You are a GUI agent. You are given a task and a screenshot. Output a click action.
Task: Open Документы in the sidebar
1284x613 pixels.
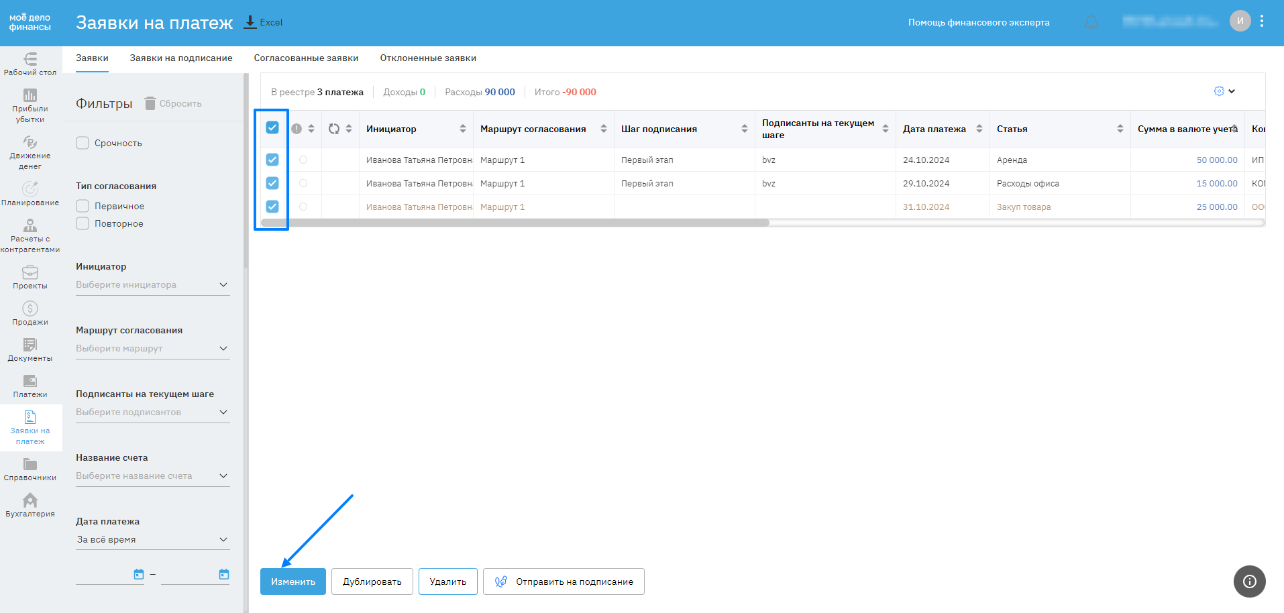pos(30,345)
